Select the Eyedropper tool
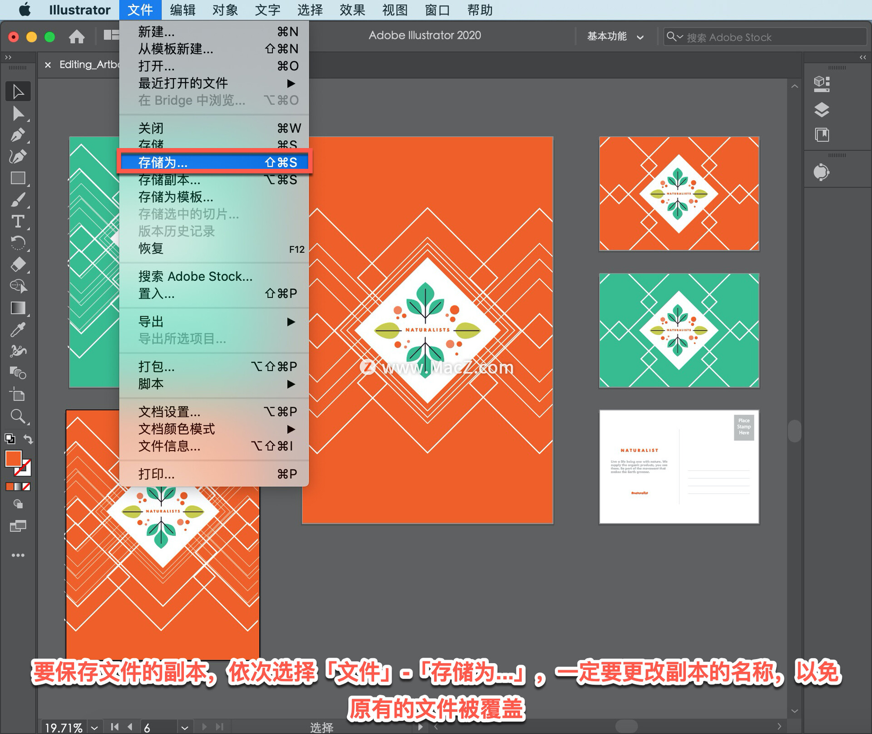872x734 pixels. [18, 330]
